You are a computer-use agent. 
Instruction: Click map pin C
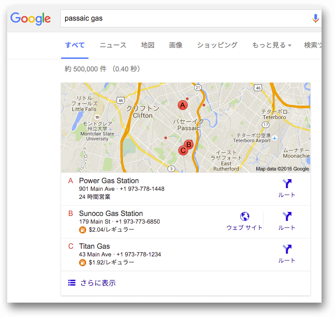click(x=183, y=150)
